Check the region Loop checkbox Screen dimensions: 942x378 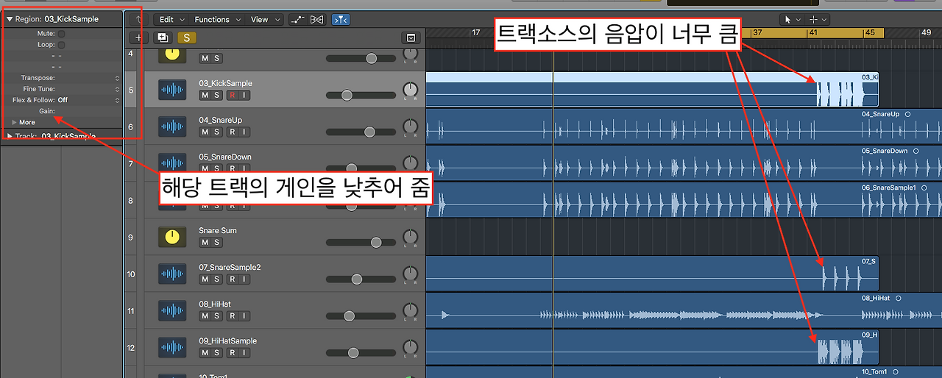click(62, 45)
